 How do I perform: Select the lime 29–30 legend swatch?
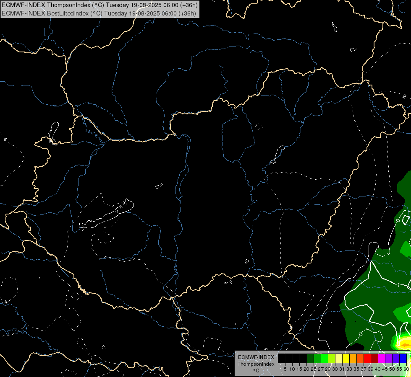point(332,358)
